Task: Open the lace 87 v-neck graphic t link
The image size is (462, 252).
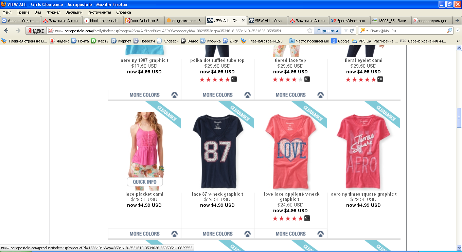Action: click(217, 194)
